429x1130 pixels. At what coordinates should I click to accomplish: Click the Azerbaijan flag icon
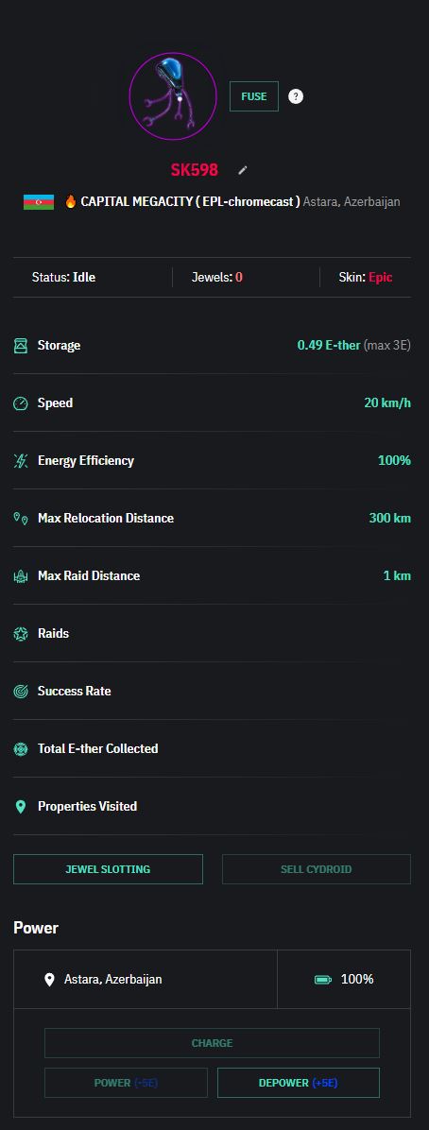tap(38, 202)
